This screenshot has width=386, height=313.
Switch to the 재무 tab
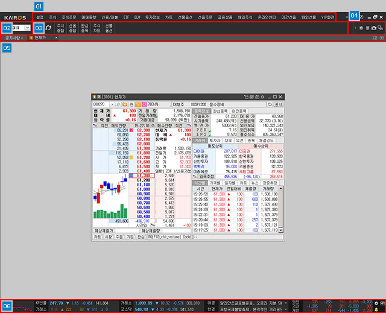point(228,141)
